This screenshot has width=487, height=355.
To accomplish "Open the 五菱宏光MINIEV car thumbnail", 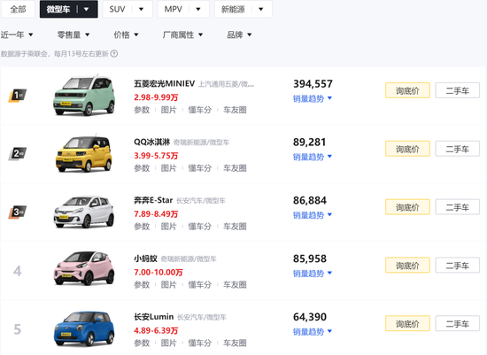I will click(84, 95).
